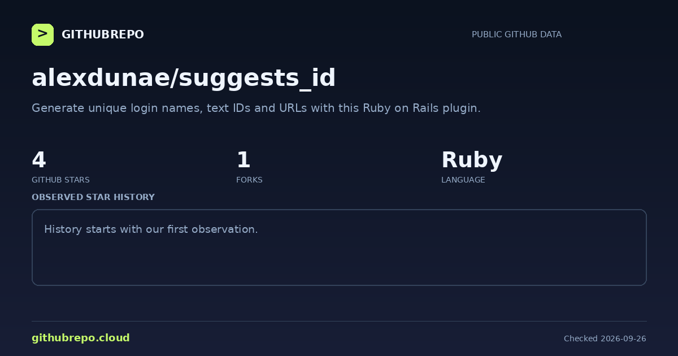Click the GITHUB STARS label
This screenshot has height=356, width=678.
pyautogui.click(x=60, y=180)
